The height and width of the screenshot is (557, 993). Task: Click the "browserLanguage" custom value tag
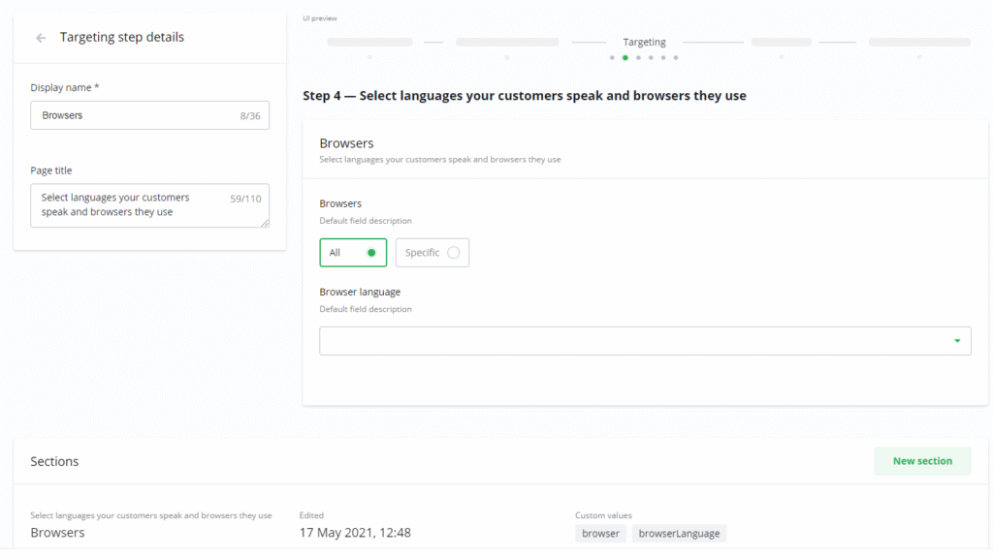pyautogui.click(x=679, y=534)
